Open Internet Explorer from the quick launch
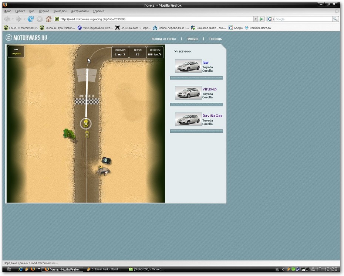Image resolution: width=344 pixels, height=276 pixels. coord(21,269)
